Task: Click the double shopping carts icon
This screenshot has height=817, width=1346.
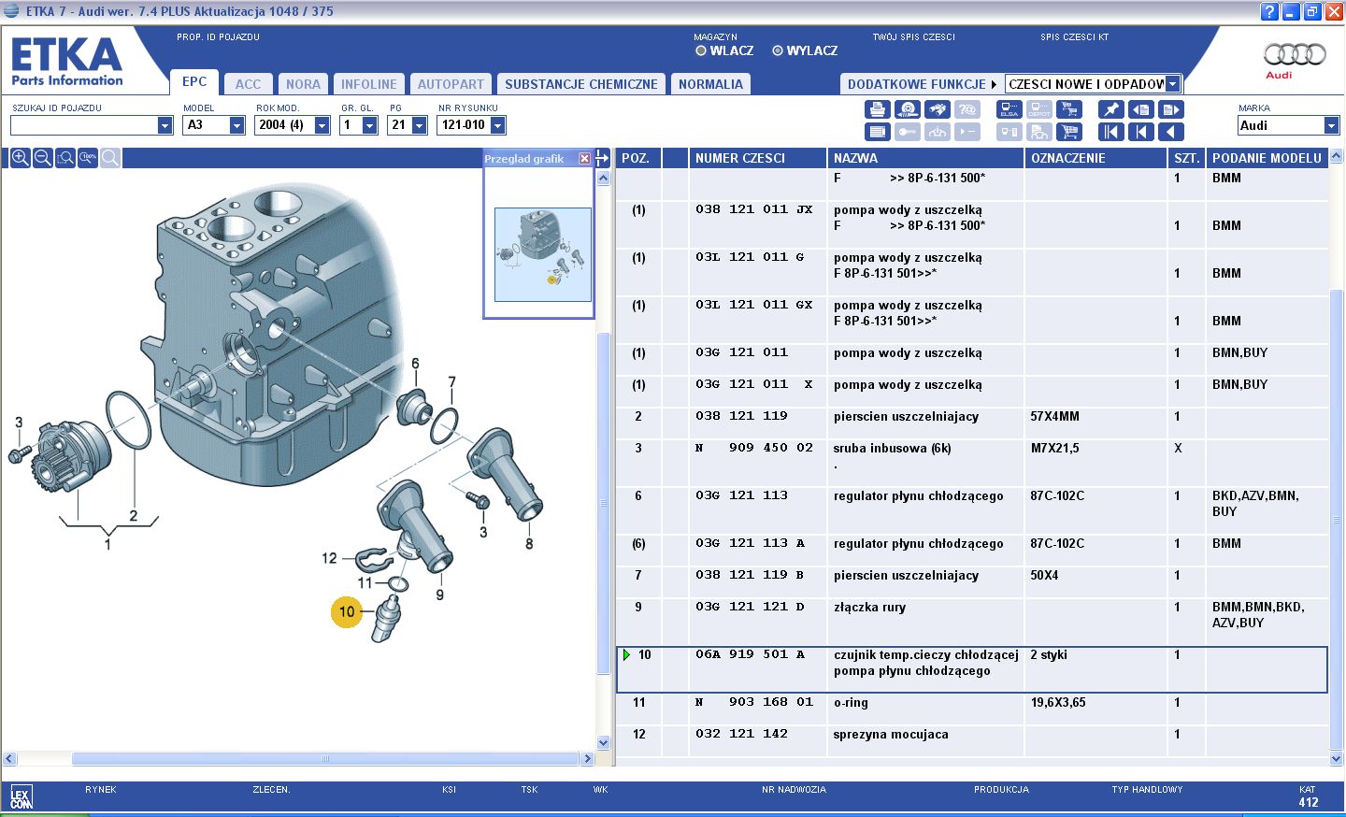Action: (1069, 109)
